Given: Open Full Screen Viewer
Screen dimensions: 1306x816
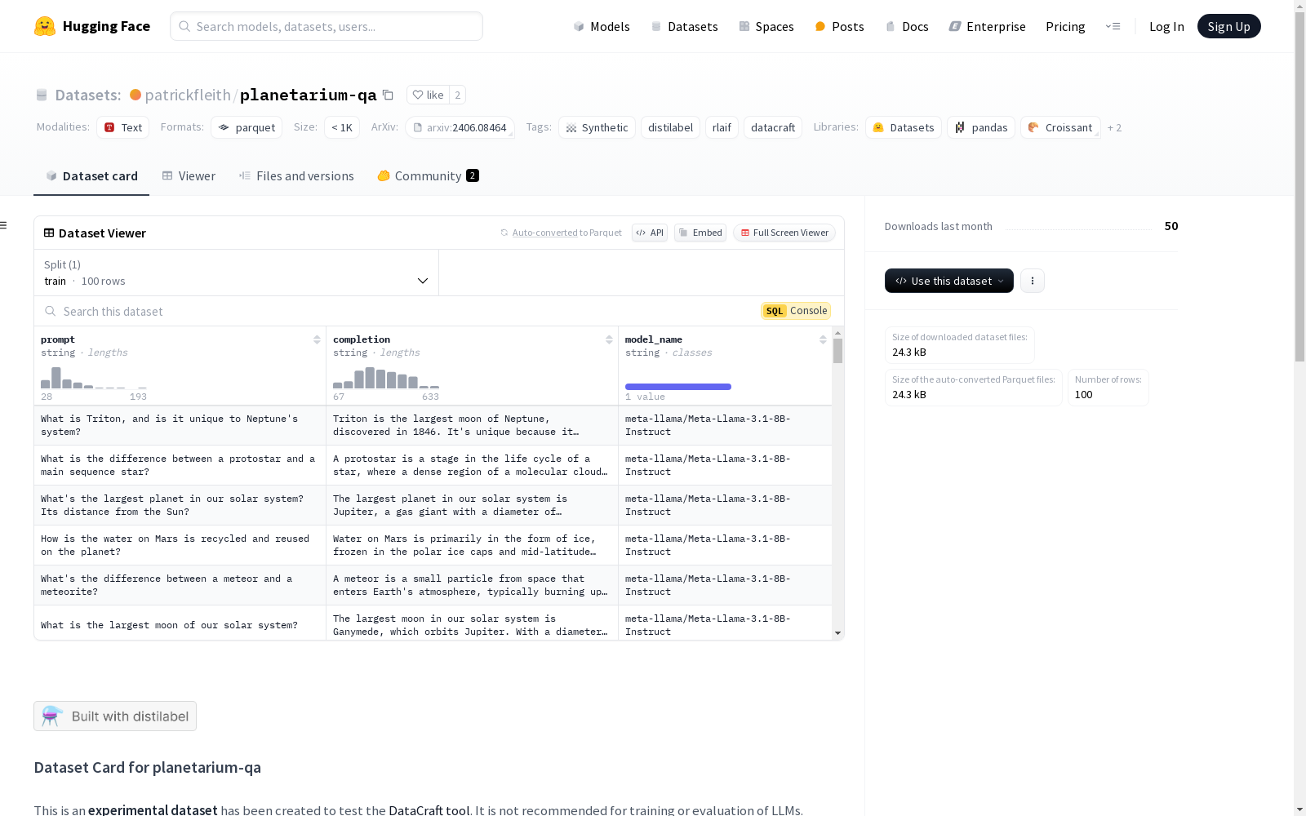Looking at the screenshot, I should [x=784, y=233].
